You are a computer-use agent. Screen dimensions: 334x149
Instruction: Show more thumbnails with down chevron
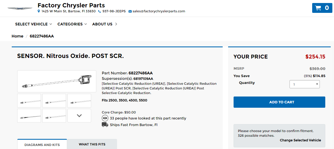79,116
